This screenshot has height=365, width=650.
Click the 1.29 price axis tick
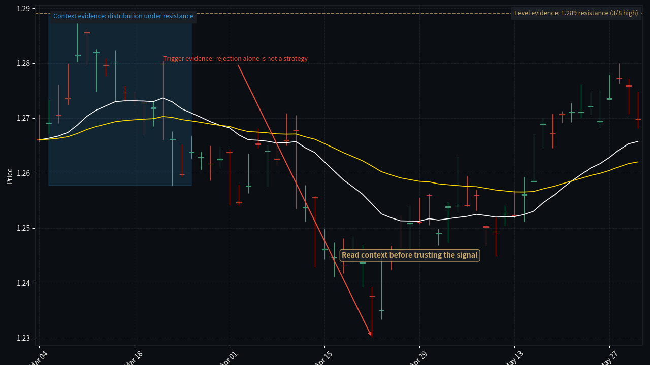tap(23, 9)
